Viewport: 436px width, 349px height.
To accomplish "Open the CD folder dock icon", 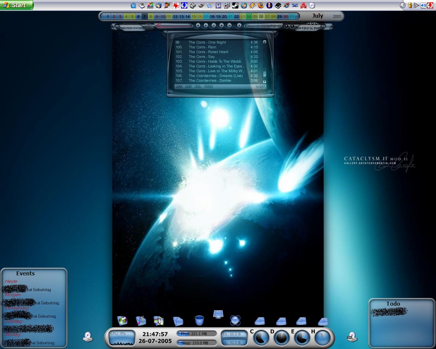I will coord(122,320).
